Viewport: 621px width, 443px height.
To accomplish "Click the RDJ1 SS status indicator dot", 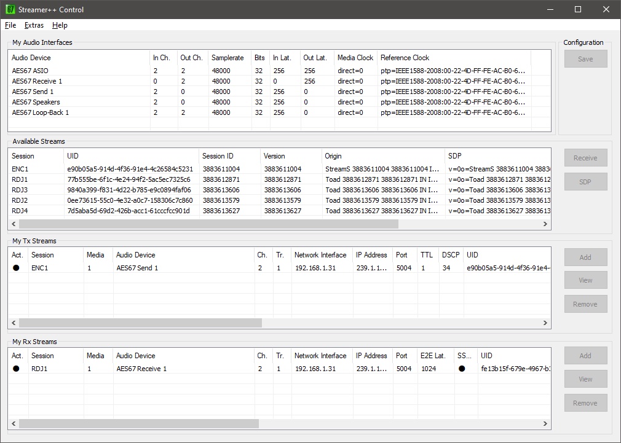I will (x=462, y=369).
